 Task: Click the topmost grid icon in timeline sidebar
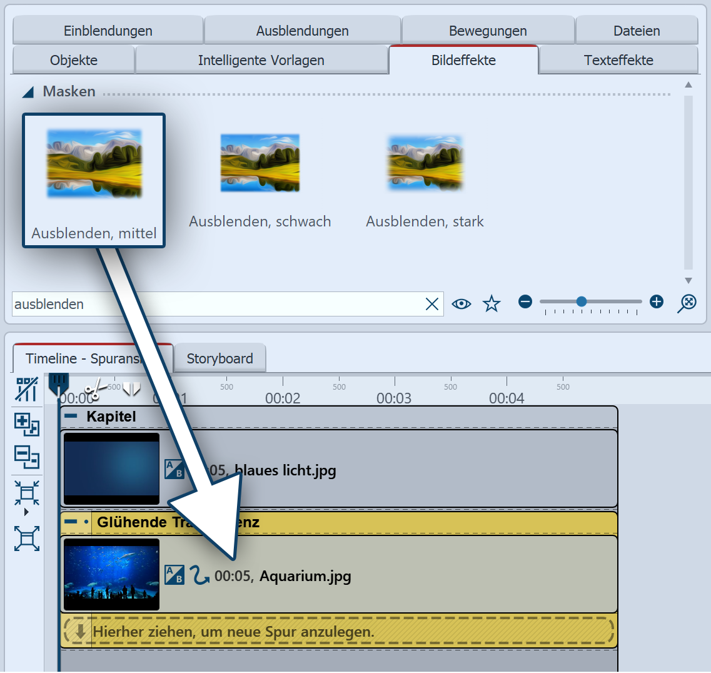[27, 389]
